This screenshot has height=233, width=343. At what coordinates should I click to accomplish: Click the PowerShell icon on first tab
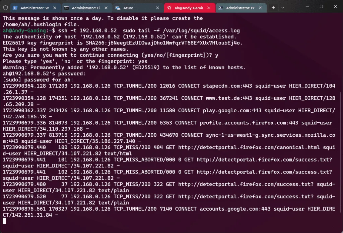pos(15,8)
